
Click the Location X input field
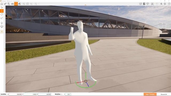[x=15, y=94]
